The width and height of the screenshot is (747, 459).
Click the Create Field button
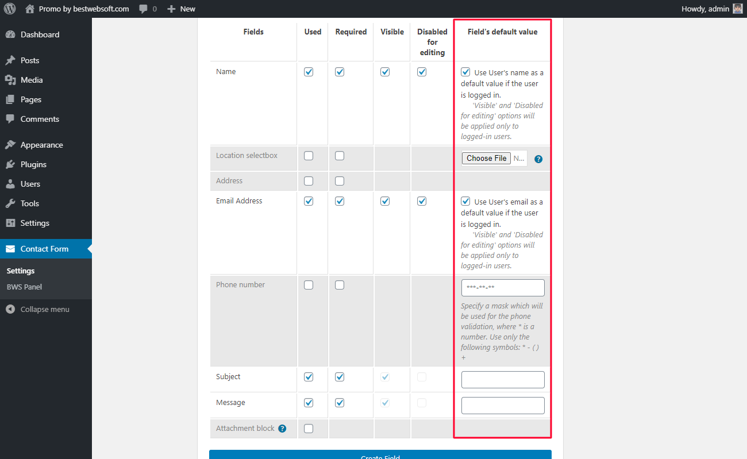click(380, 454)
